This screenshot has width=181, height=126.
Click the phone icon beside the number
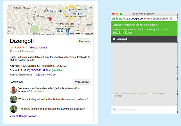[22, 70]
